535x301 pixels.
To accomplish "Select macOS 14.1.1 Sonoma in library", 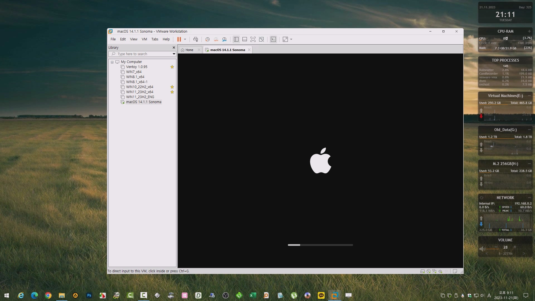I will click(144, 102).
